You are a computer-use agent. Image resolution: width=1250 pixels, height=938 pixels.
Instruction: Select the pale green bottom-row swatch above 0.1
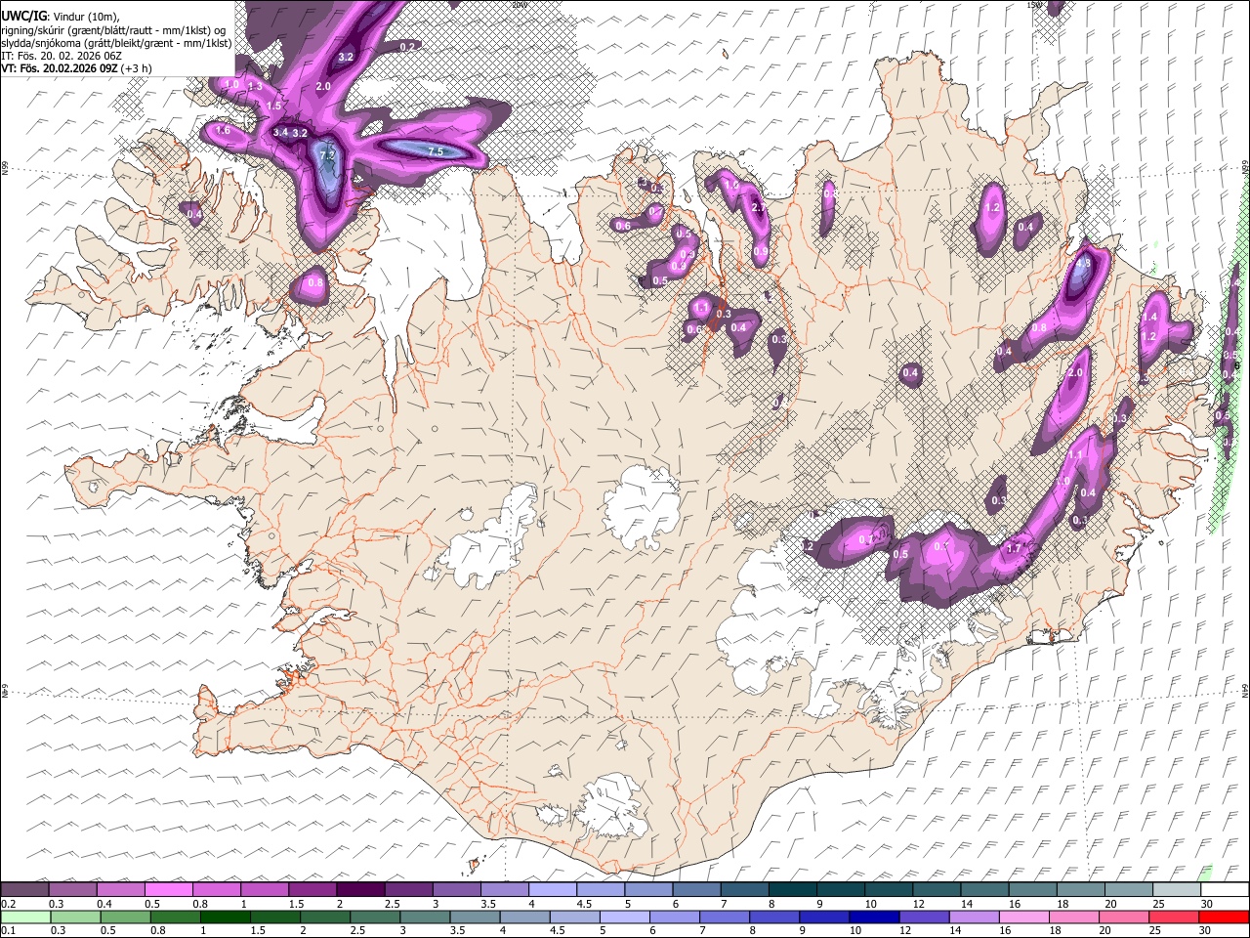[x=25, y=917]
